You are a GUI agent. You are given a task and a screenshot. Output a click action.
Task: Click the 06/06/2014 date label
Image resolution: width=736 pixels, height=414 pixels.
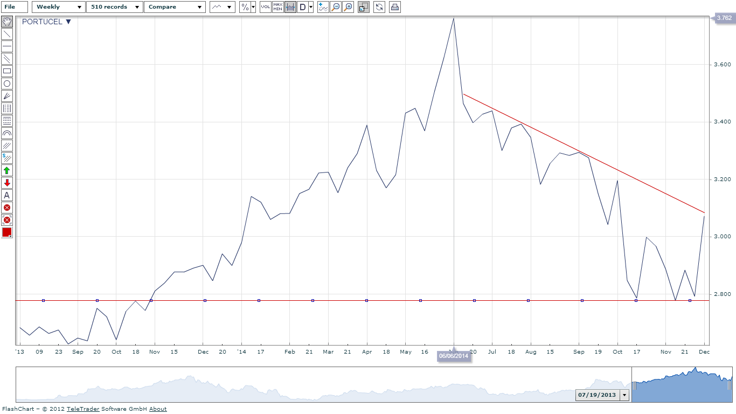(x=454, y=356)
